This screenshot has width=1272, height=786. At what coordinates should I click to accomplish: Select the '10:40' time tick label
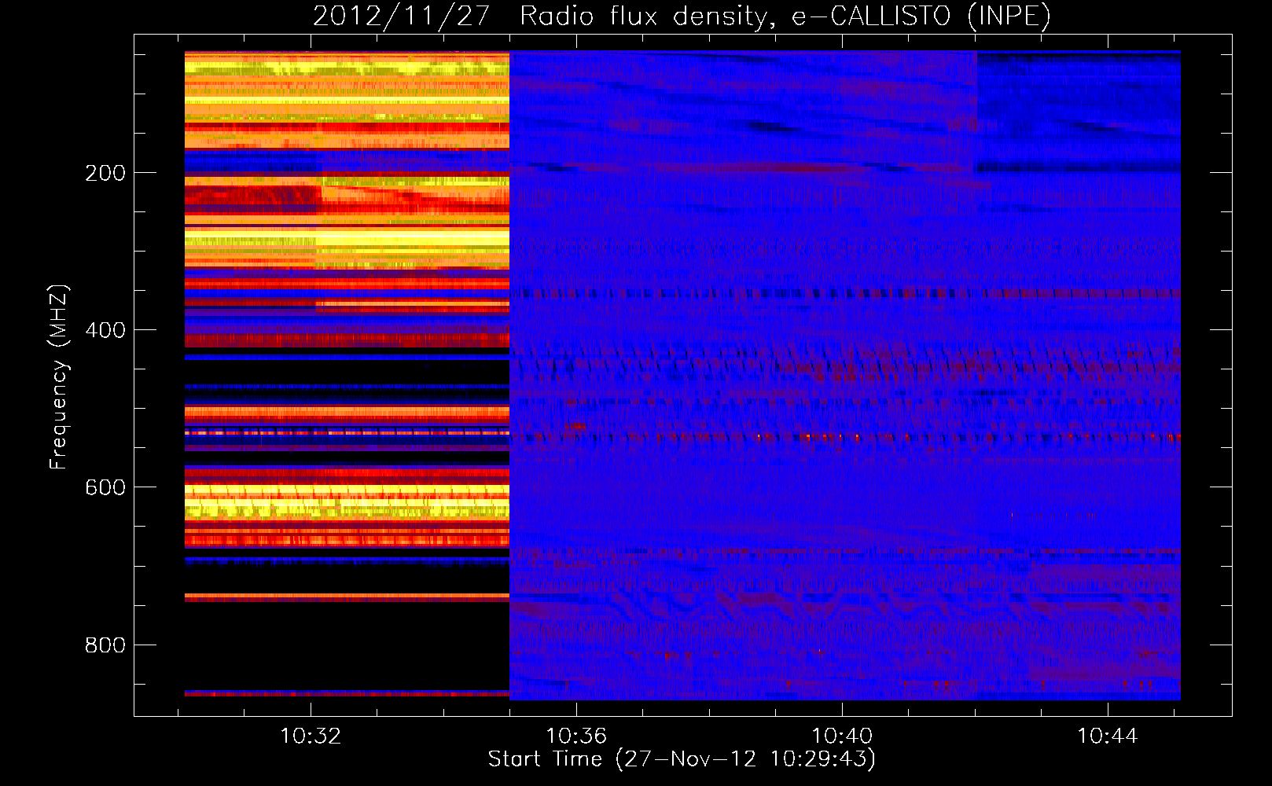tap(842, 736)
